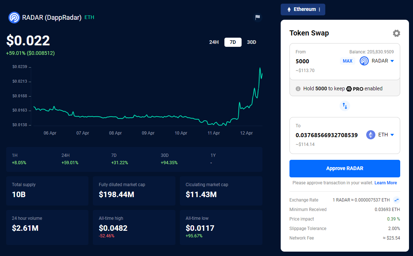413x256 pixels.
Task: Click the $0.0239 y-axis label
Action: point(19,67)
